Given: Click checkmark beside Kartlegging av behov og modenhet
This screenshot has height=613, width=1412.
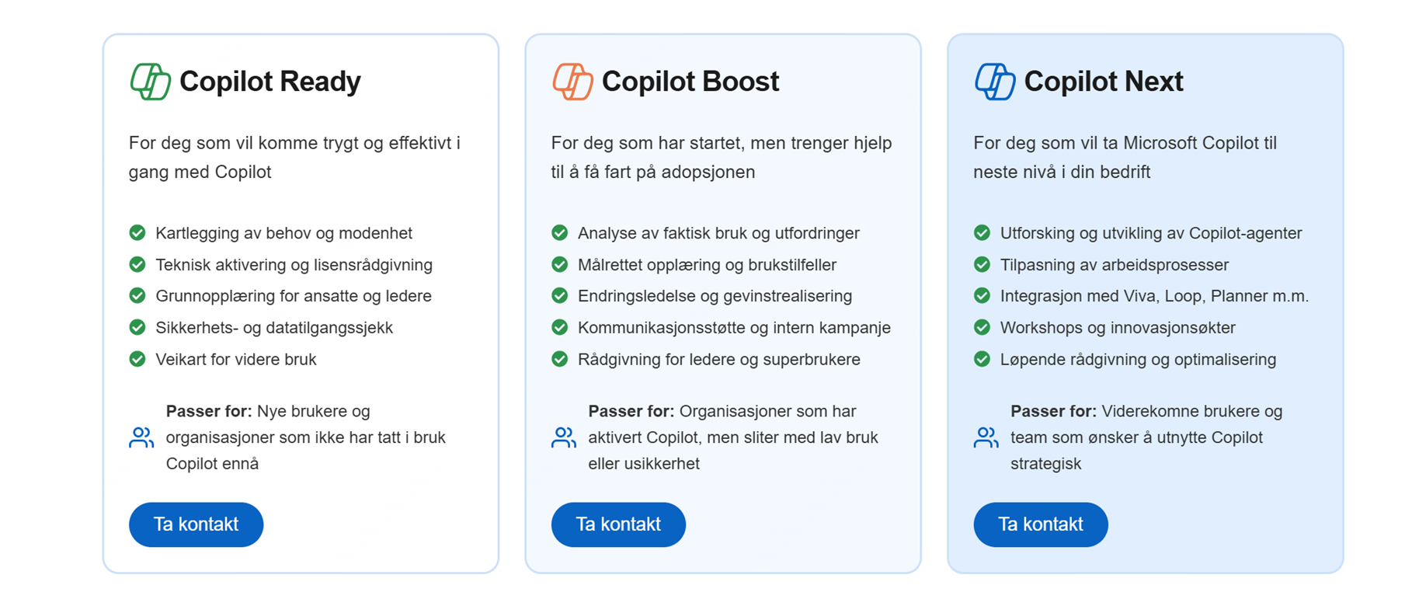Looking at the screenshot, I should [x=137, y=233].
